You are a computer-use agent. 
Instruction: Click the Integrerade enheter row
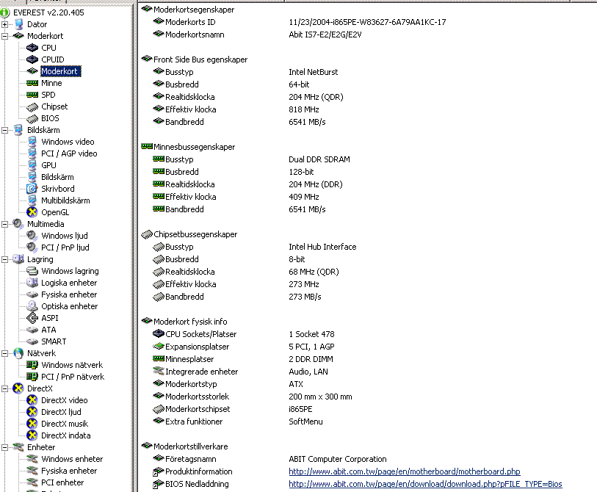click(x=240, y=372)
